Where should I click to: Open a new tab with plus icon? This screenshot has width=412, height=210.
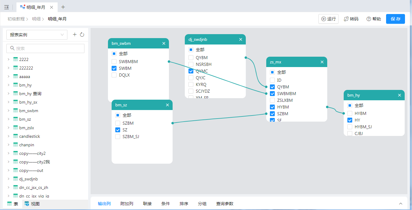coord(63,7)
